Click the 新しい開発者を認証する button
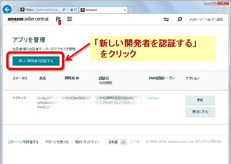The image size is (231, 164). pyautogui.click(x=36, y=61)
